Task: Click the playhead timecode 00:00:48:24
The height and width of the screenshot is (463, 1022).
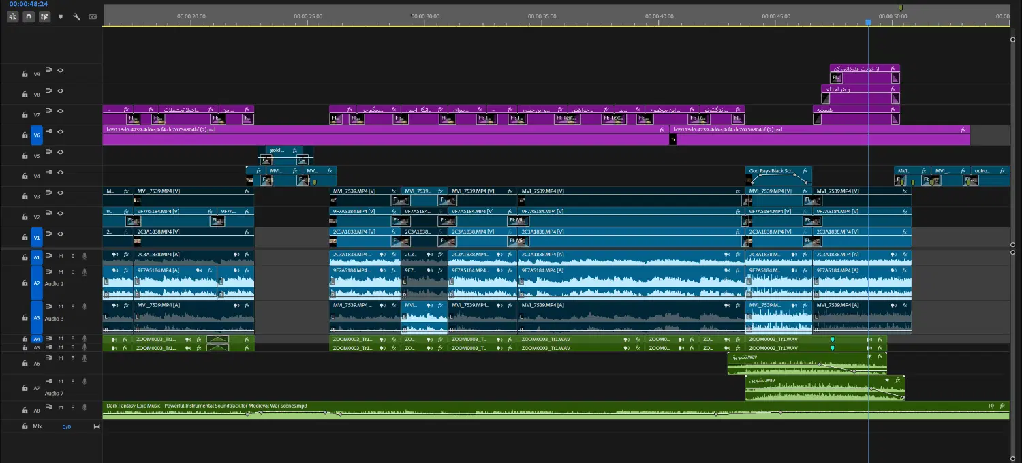Action: 29,4
